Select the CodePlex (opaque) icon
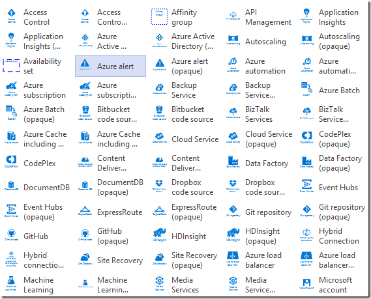The width and height of the screenshot is (371, 299). tap(307, 137)
